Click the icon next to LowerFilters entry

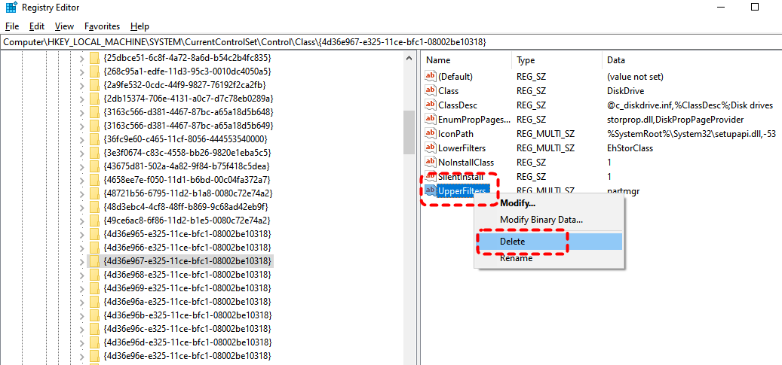(x=431, y=148)
